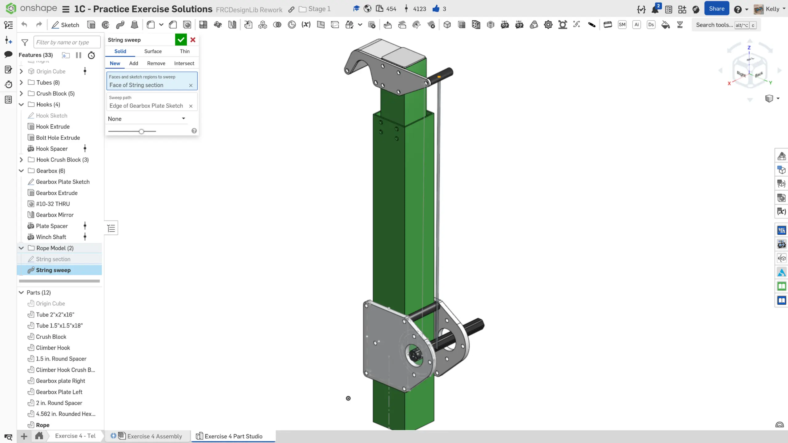Choose the Add boolean option

(x=133, y=63)
